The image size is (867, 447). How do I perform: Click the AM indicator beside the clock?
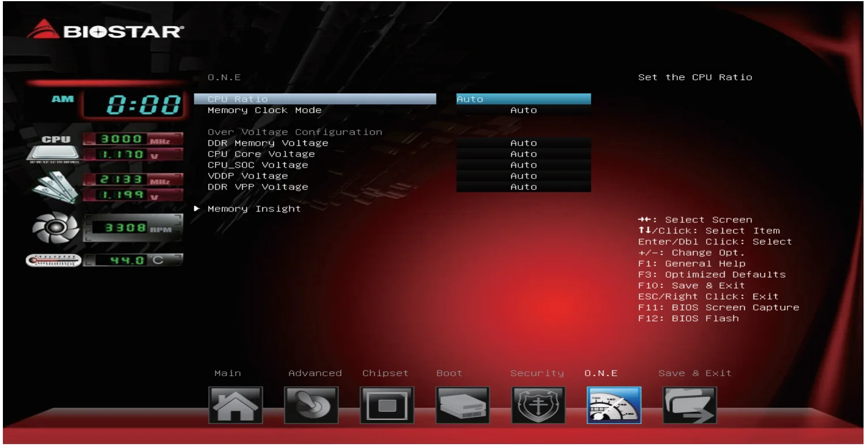(63, 99)
